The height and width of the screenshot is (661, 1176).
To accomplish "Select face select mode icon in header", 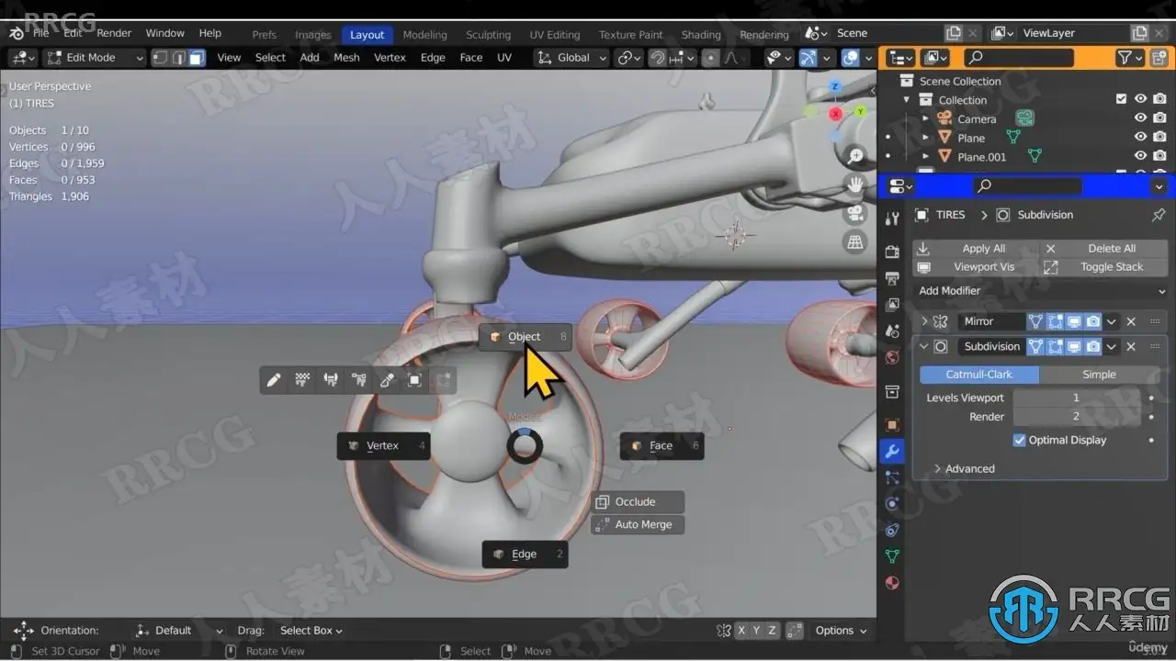I will 196,57.
